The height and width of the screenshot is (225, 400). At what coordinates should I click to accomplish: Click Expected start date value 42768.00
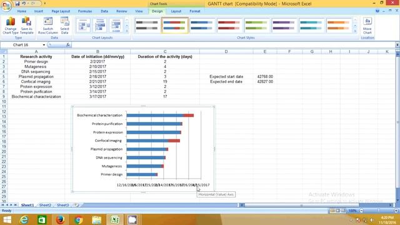(x=265, y=76)
